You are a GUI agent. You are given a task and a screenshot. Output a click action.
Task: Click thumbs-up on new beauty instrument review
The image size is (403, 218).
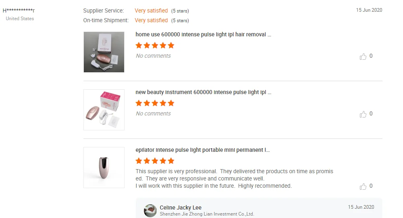363,114
